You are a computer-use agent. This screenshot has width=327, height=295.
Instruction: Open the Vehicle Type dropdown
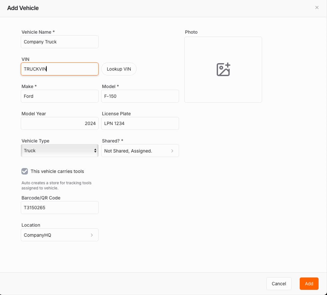click(x=60, y=151)
